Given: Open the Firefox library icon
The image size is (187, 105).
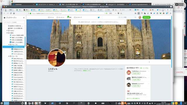Looking at the screenshot, I should coord(136,13).
